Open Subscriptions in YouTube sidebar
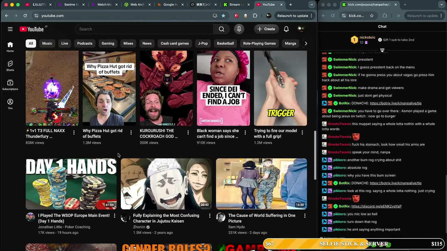 [x=10, y=85]
